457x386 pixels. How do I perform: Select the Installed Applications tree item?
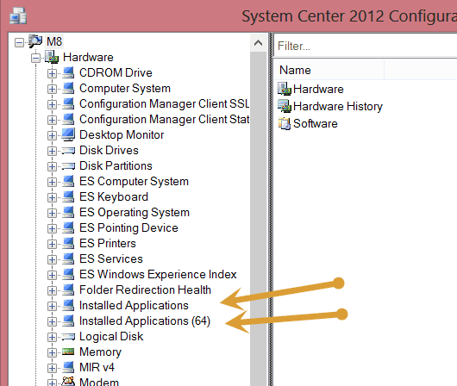134,305
